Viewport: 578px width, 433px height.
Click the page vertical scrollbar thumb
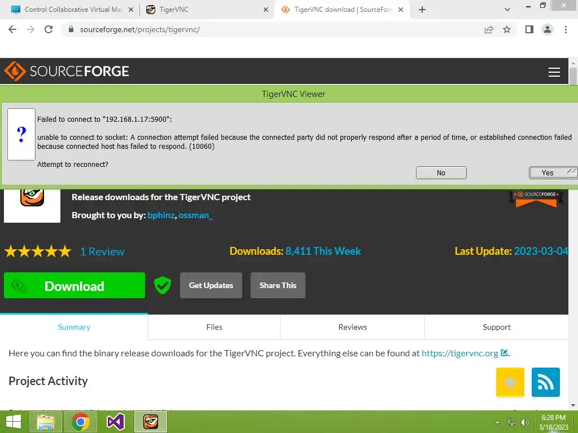[x=573, y=76]
